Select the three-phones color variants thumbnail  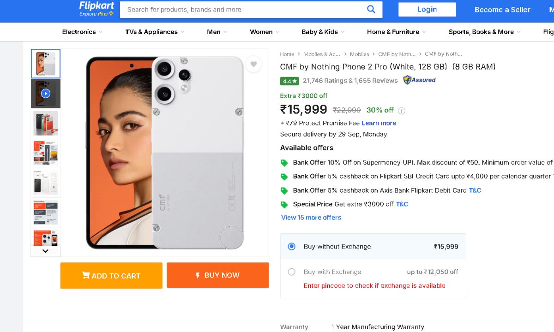pos(46,123)
